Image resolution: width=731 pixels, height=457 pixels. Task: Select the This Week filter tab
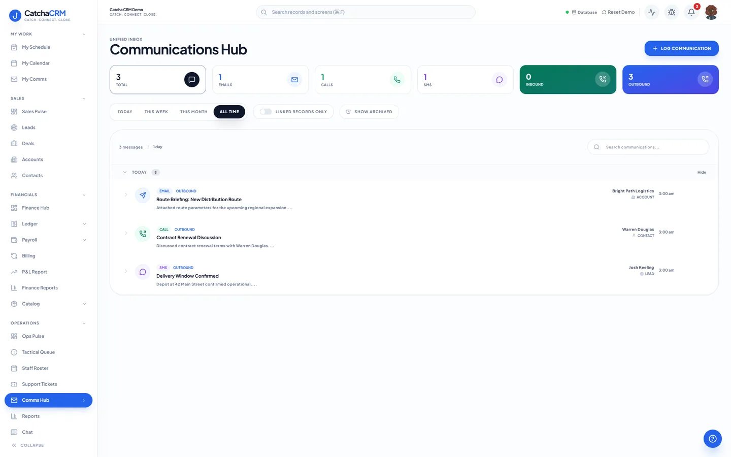click(x=156, y=112)
